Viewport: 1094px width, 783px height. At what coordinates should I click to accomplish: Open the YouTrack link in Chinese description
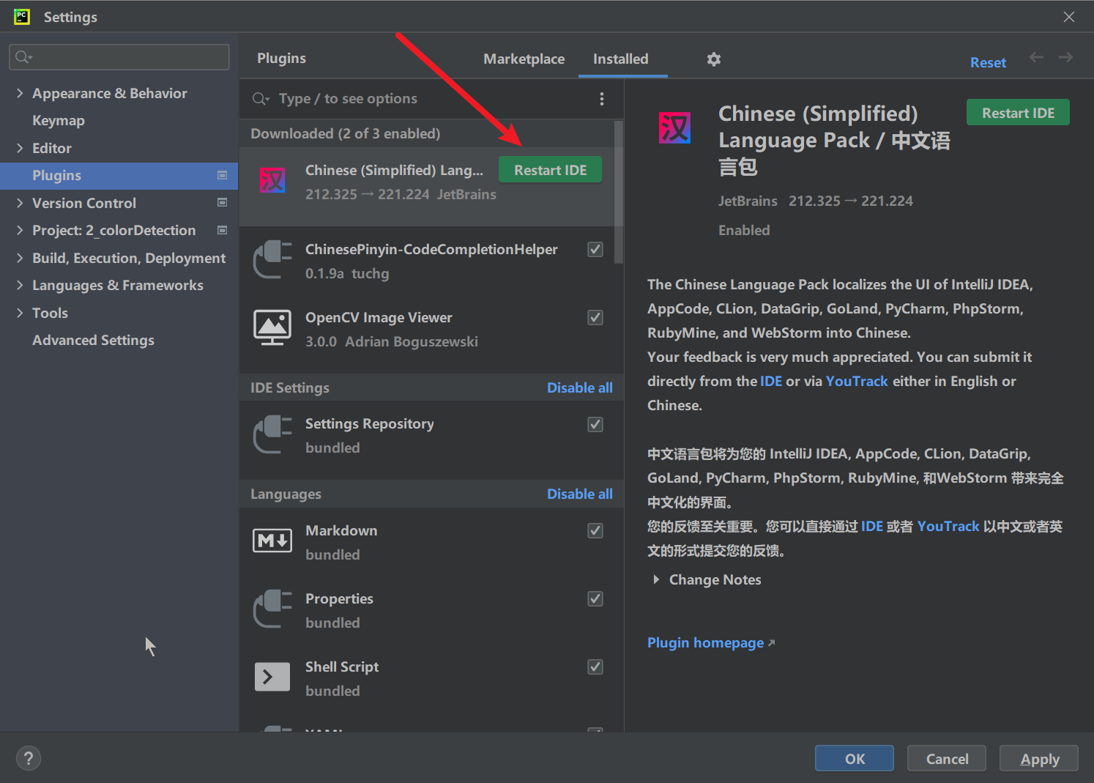coord(948,526)
